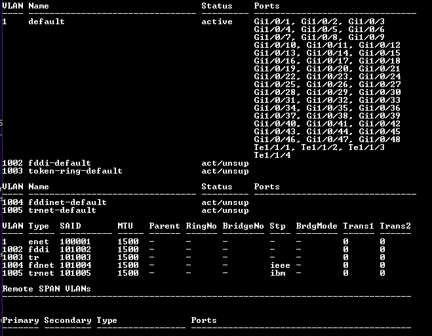Image resolution: width=432 pixels, height=336 pixels.
Task: Click the 'token-ring-default' VLAN name
Action: [x=75, y=171]
